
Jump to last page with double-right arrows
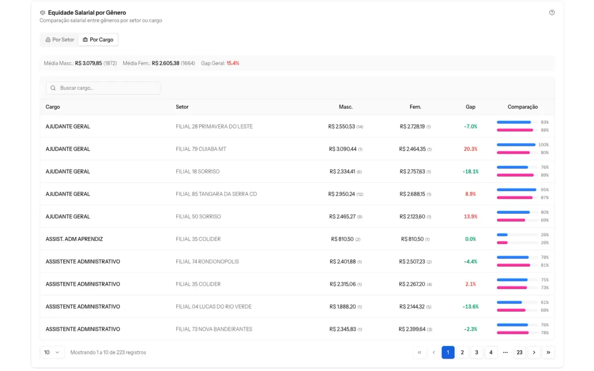[x=548, y=352]
